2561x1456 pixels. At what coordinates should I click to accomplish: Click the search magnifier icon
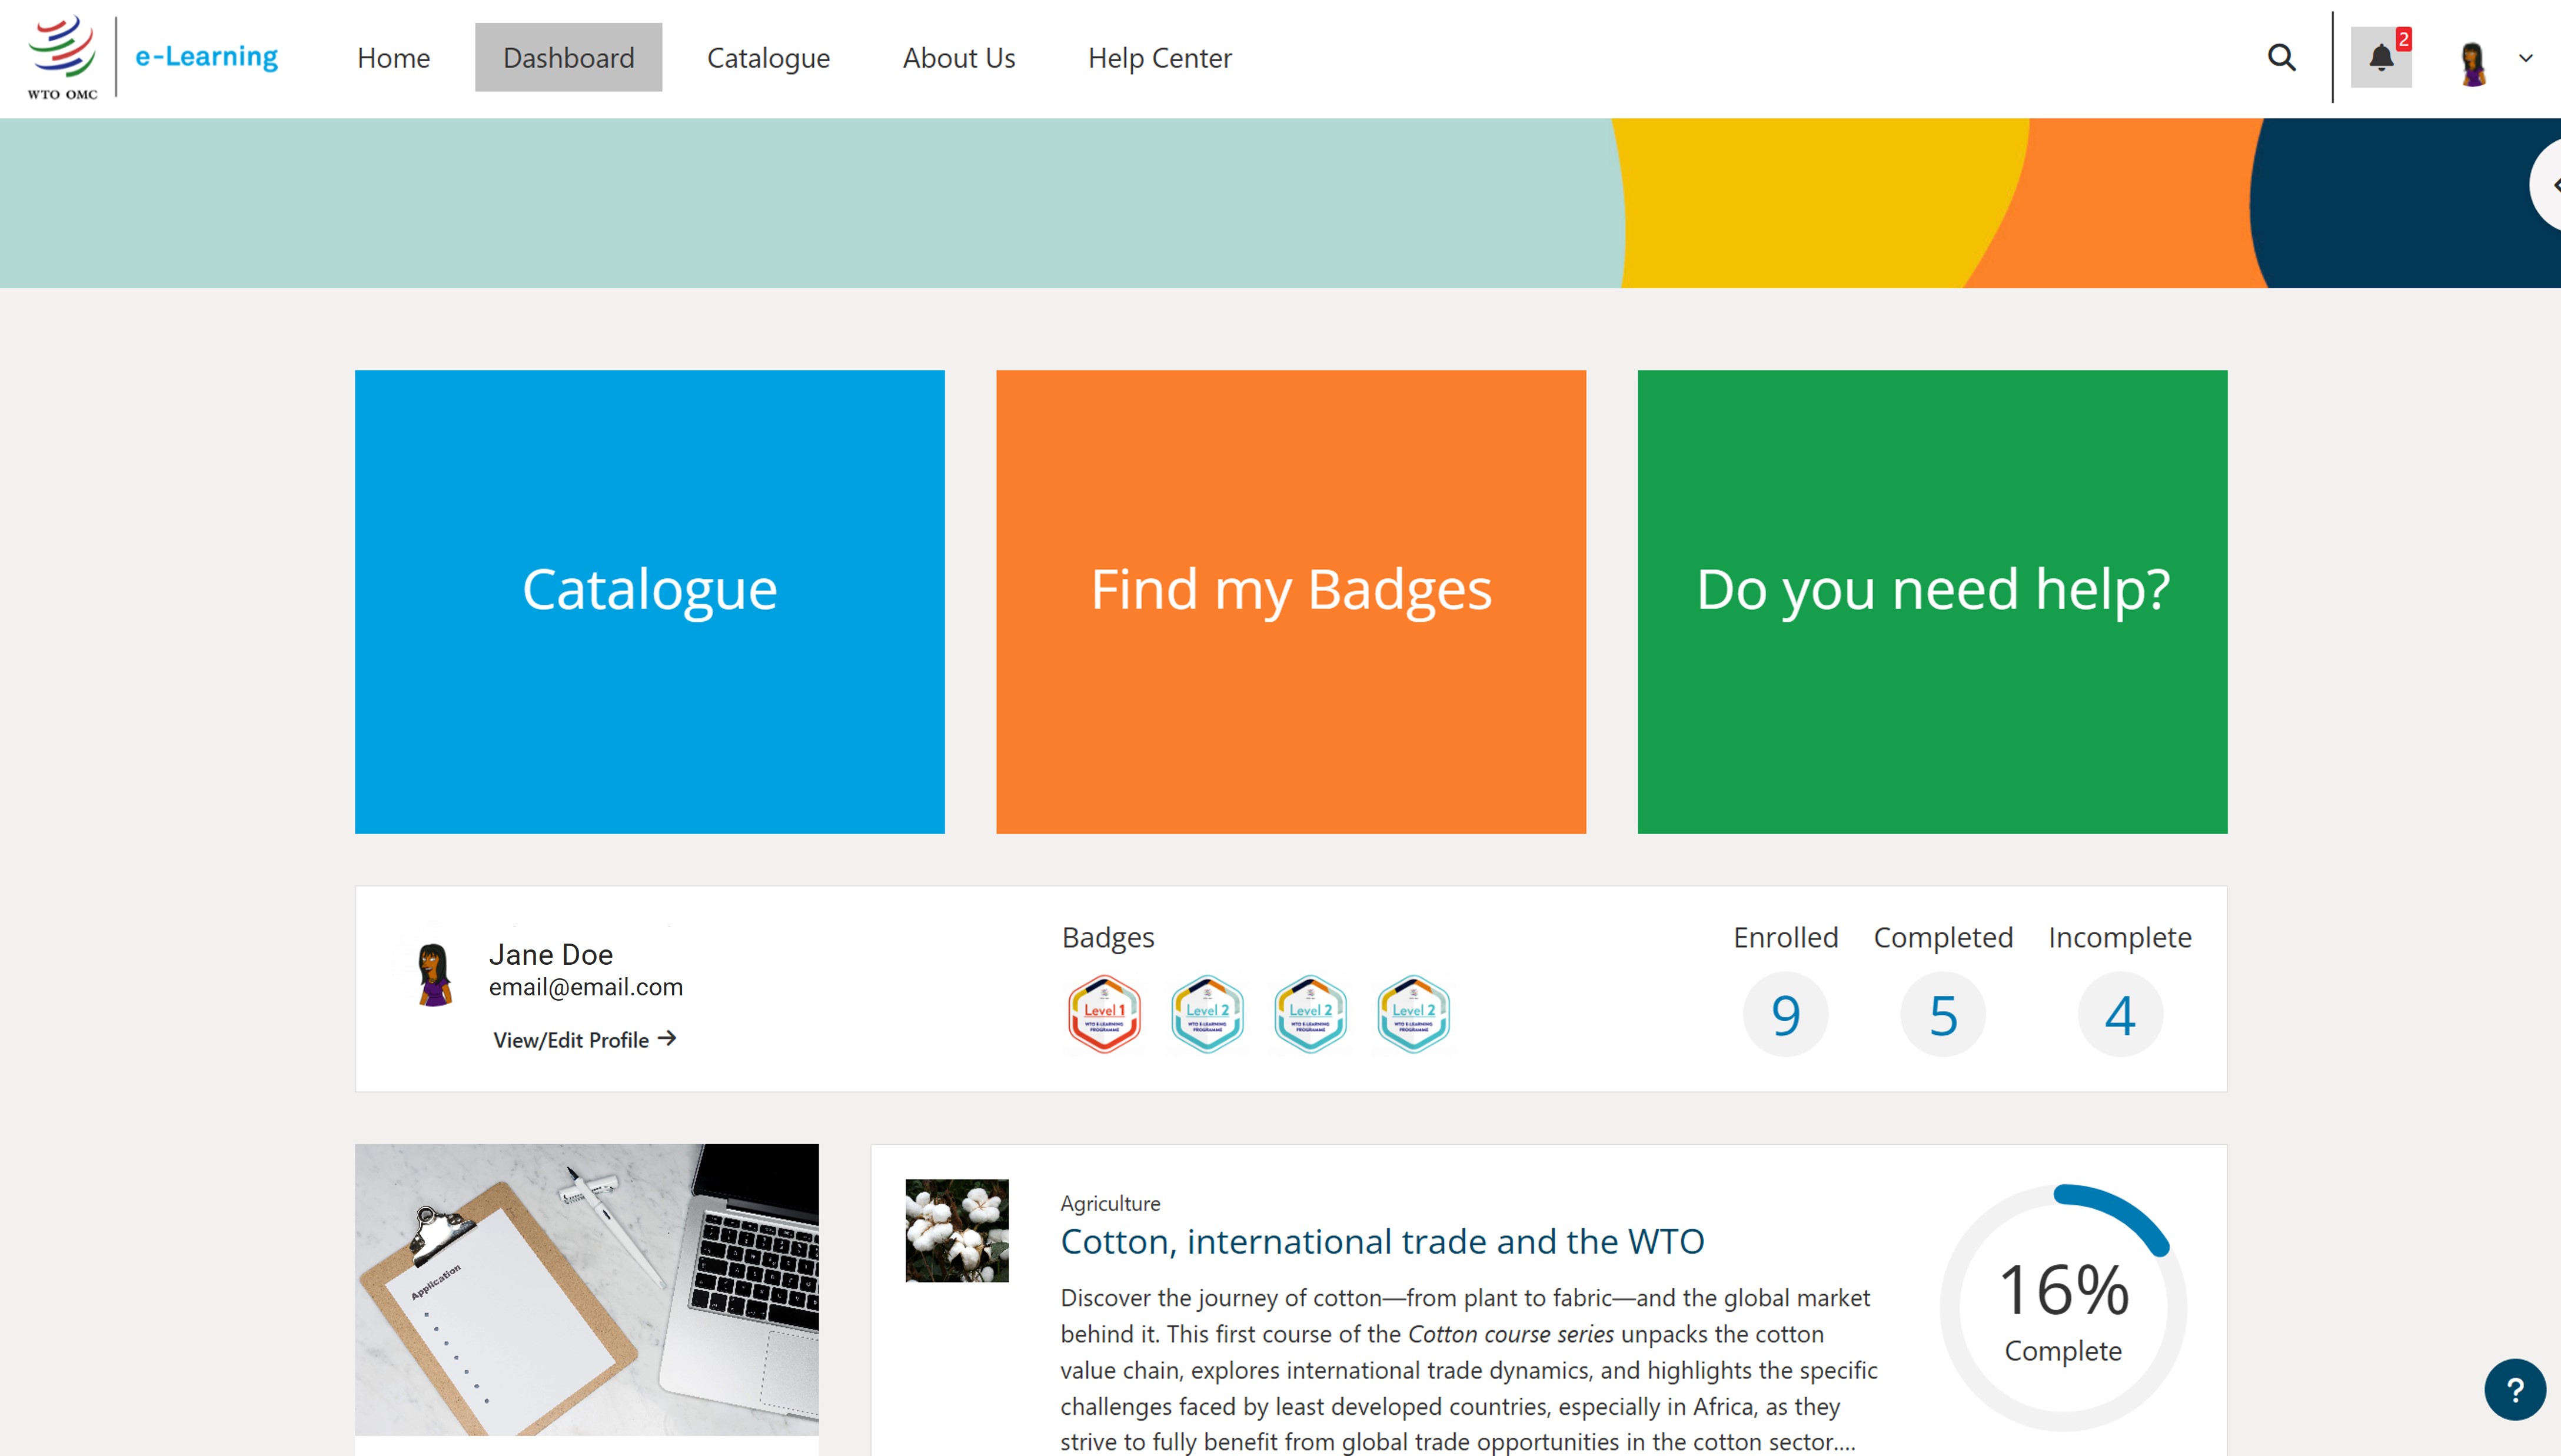pos(2281,58)
